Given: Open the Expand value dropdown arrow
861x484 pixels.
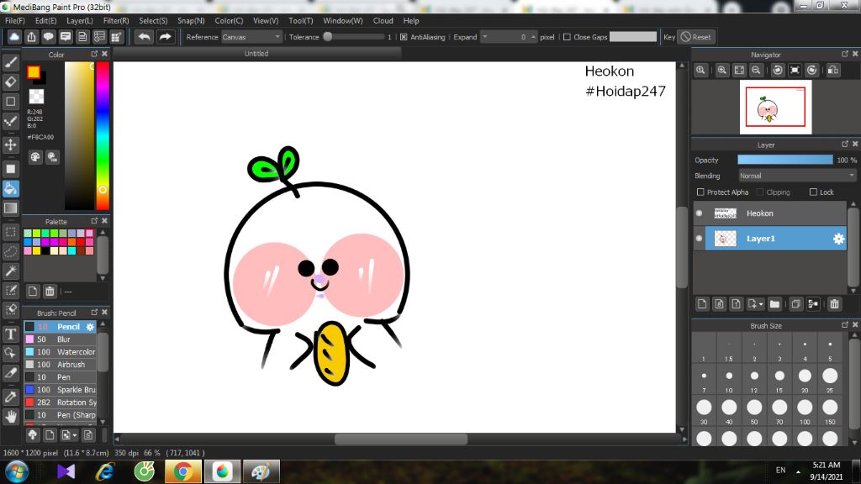Looking at the screenshot, I should coord(485,37).
